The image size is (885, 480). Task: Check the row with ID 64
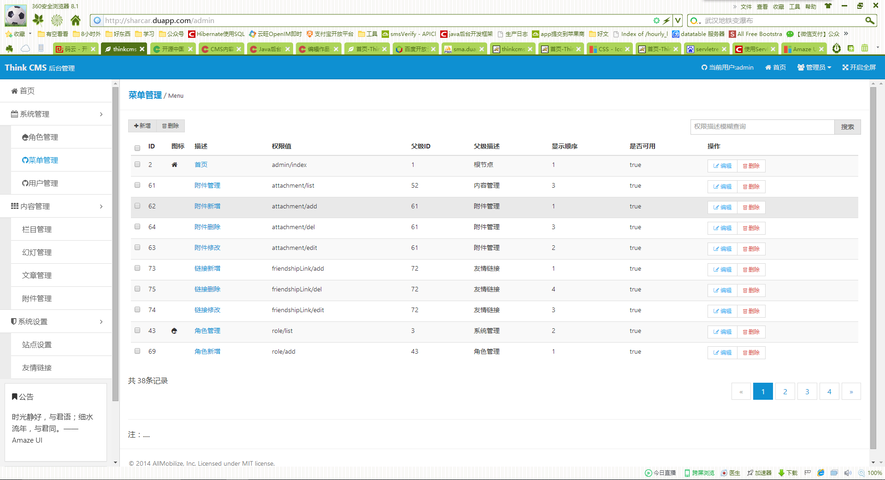point(137,226)
